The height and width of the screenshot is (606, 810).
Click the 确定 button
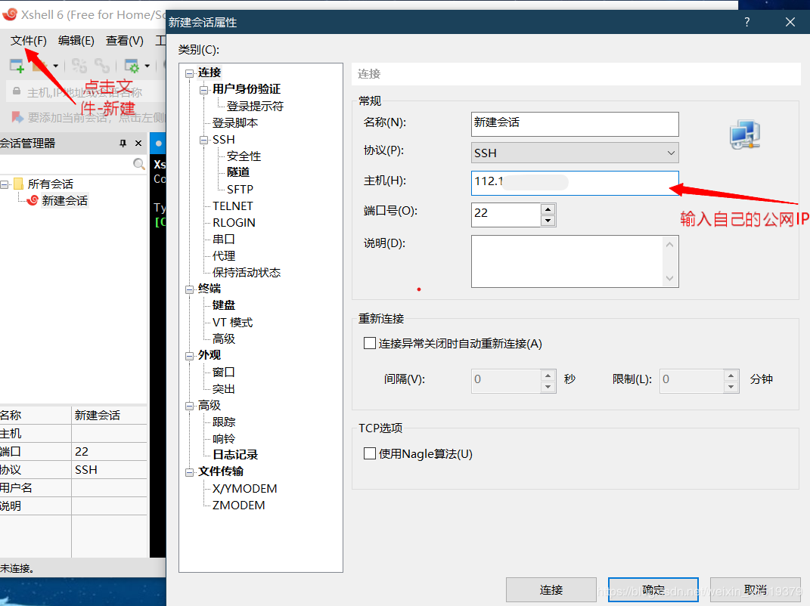[653, 589]
